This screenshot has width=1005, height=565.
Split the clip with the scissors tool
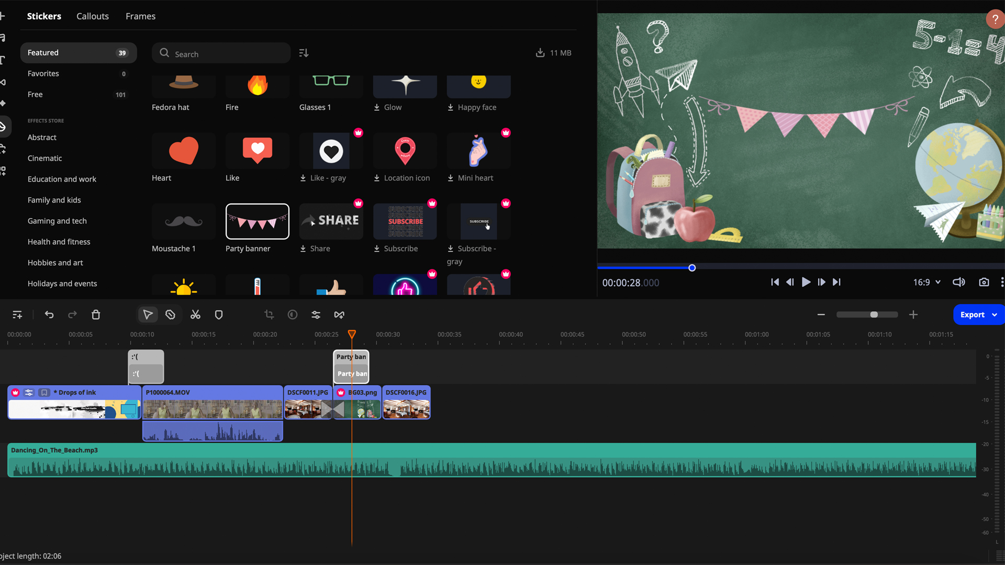[x=195, y=314]
